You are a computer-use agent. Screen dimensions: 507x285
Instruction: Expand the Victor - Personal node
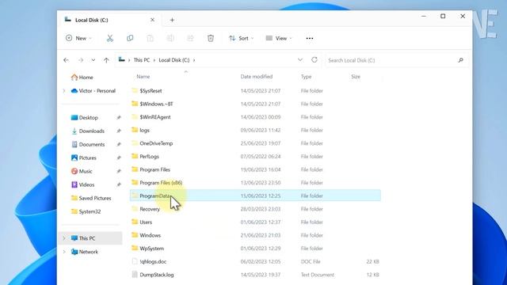(64, 91)
